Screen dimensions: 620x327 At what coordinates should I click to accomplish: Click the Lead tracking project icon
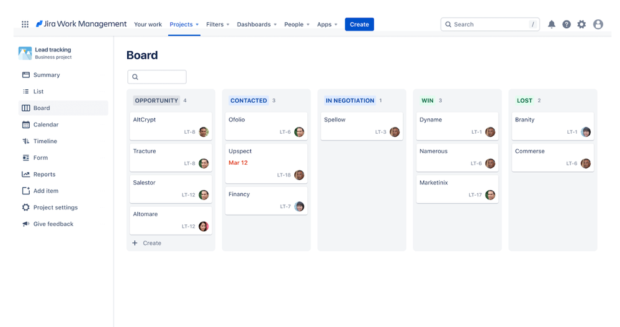coord(25,53)
